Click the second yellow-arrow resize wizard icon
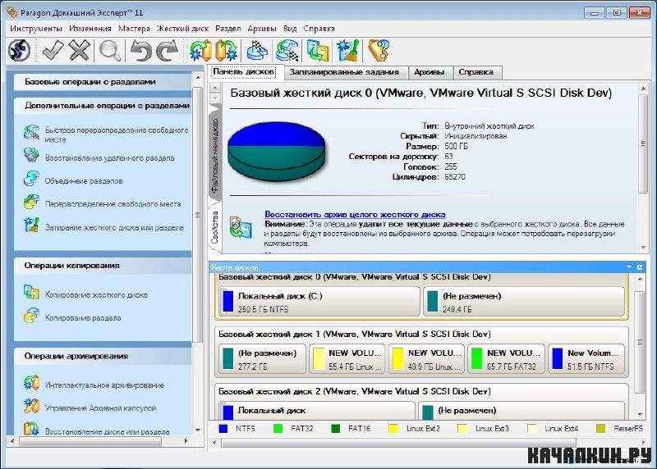Image resolution: width=657 pixels, height=469 pixels. click(x=227, y=51)
